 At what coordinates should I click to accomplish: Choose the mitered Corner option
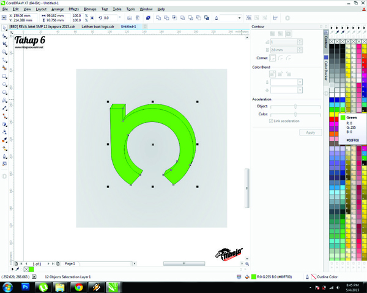point(273,58)
